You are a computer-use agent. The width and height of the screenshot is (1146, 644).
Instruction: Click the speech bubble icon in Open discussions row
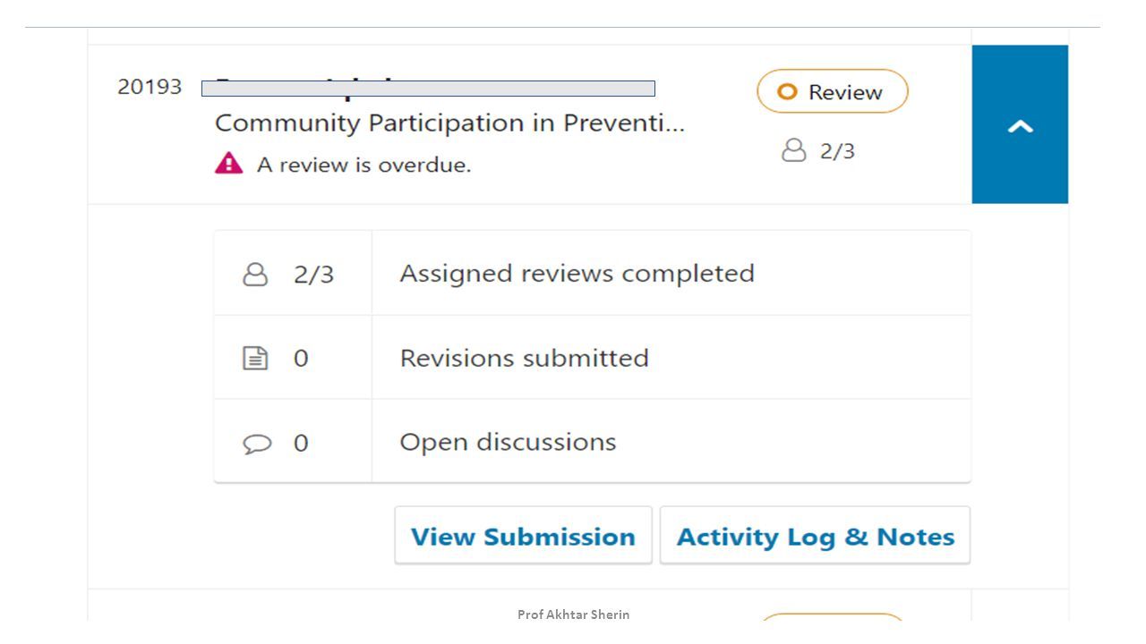coord(257,444)
